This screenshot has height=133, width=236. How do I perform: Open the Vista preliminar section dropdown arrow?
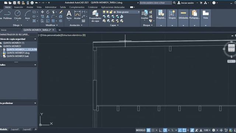[35, 103]
